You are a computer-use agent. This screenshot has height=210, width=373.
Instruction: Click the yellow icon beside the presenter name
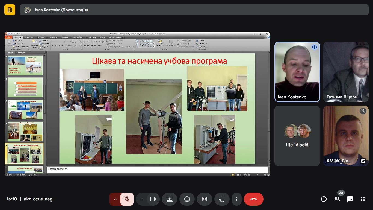pyautogui.click(x=10, y=10)
